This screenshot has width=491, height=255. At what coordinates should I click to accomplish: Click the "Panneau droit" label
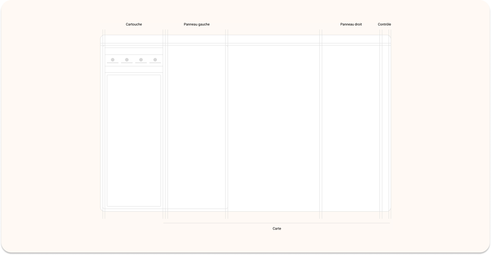(351, 24)
